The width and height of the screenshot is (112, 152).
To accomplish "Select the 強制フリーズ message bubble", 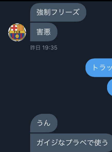I will [x=58, y=12].
